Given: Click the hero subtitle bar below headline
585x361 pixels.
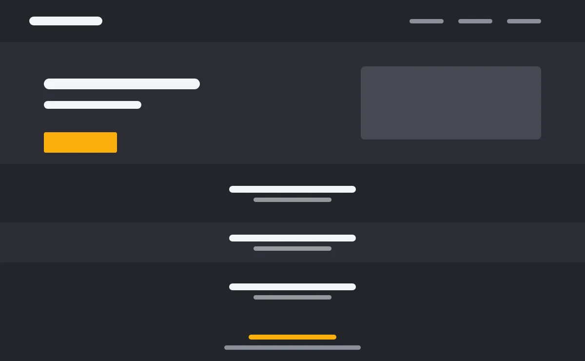Looking at the screenshot, I should pyautogui.click(x=93, y=105).
